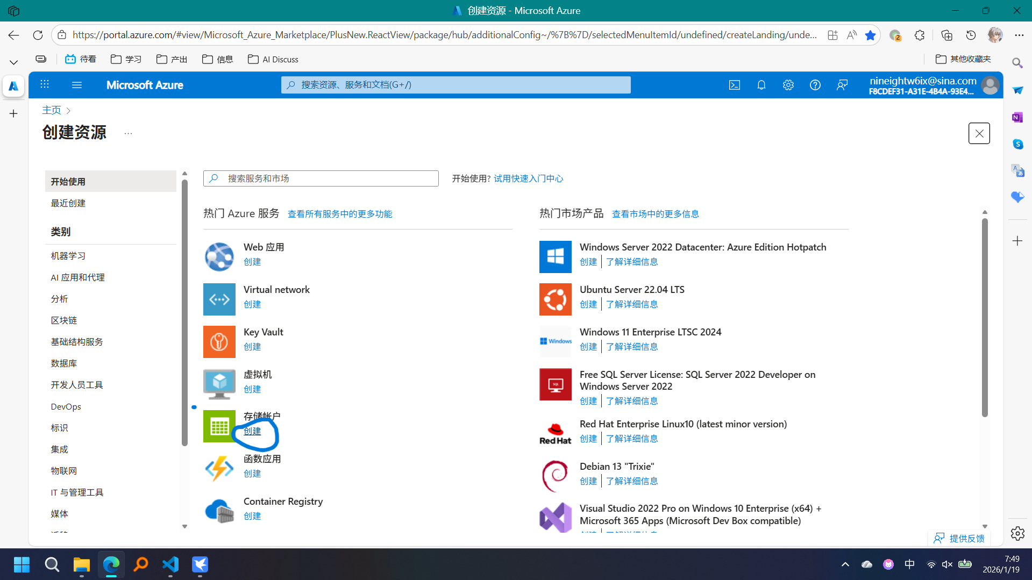Open the 学习 bookmarks folder

click(126, 59)
